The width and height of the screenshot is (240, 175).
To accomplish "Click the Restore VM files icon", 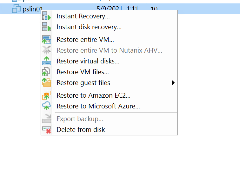I will pyautogui.click(x=46, y=72).
